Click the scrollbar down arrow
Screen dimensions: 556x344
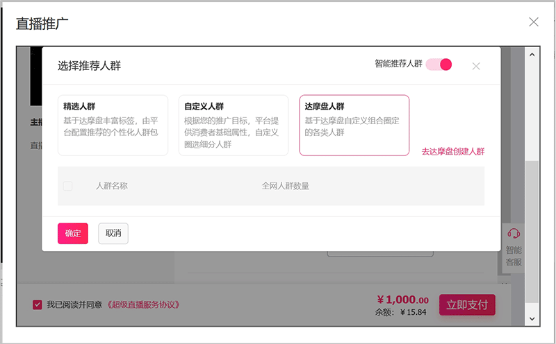coord(532,318)
